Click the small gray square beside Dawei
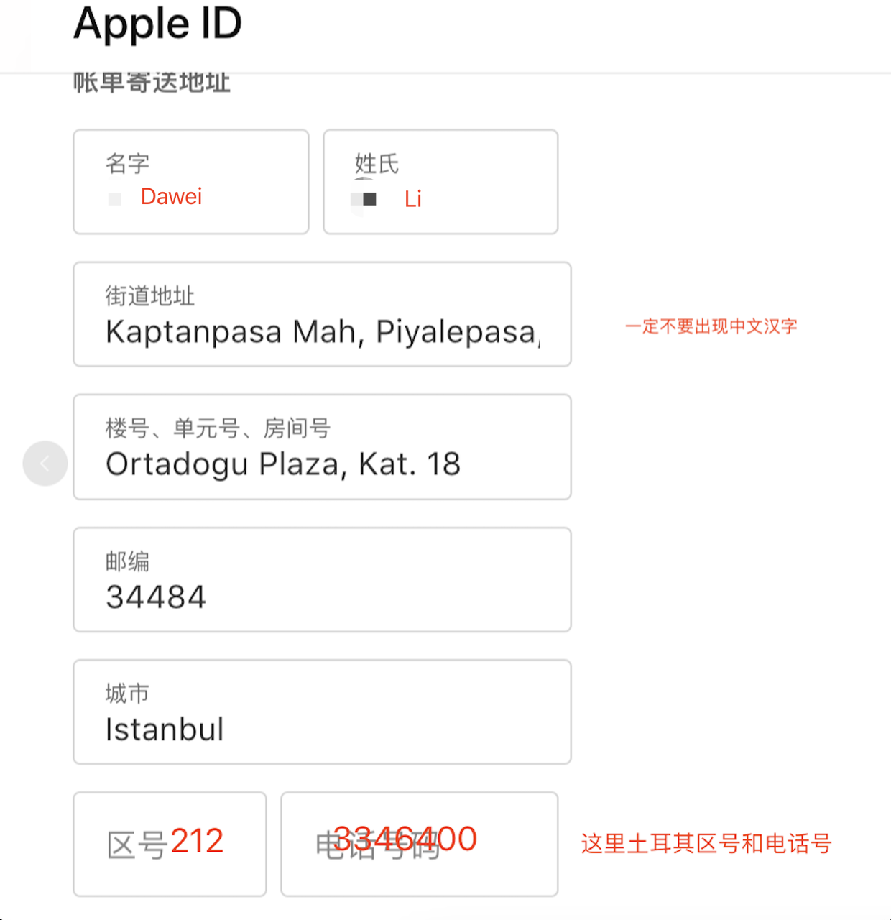 point(114,198)
